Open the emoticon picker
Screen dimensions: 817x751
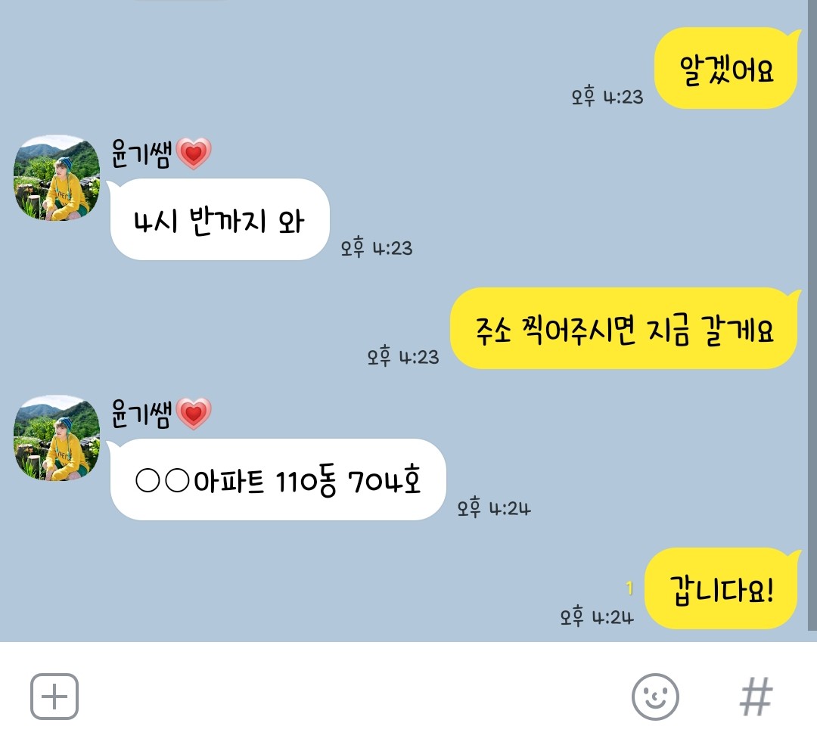click(655, 697)
